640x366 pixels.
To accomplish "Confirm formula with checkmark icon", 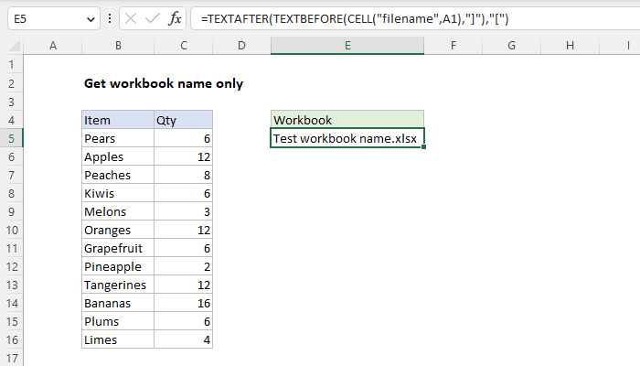I will [x=153, y=18].
